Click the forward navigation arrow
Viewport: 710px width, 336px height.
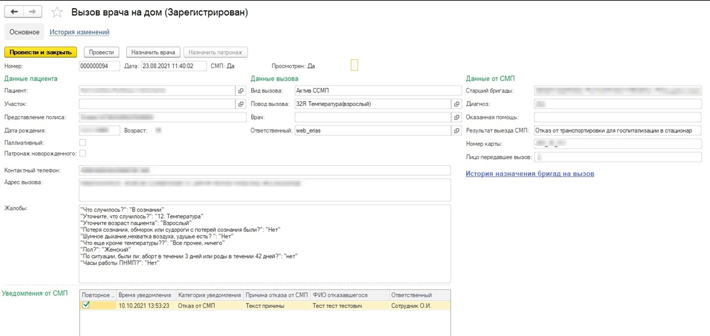point(33,12)
